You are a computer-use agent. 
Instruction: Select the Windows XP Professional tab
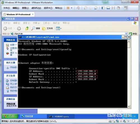pos(18,15)
